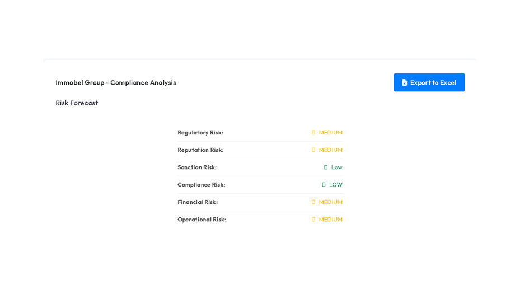Screen dimensions: 529x298
Task: Click the Sanction Risk status icon
Action: coord(326,167)
